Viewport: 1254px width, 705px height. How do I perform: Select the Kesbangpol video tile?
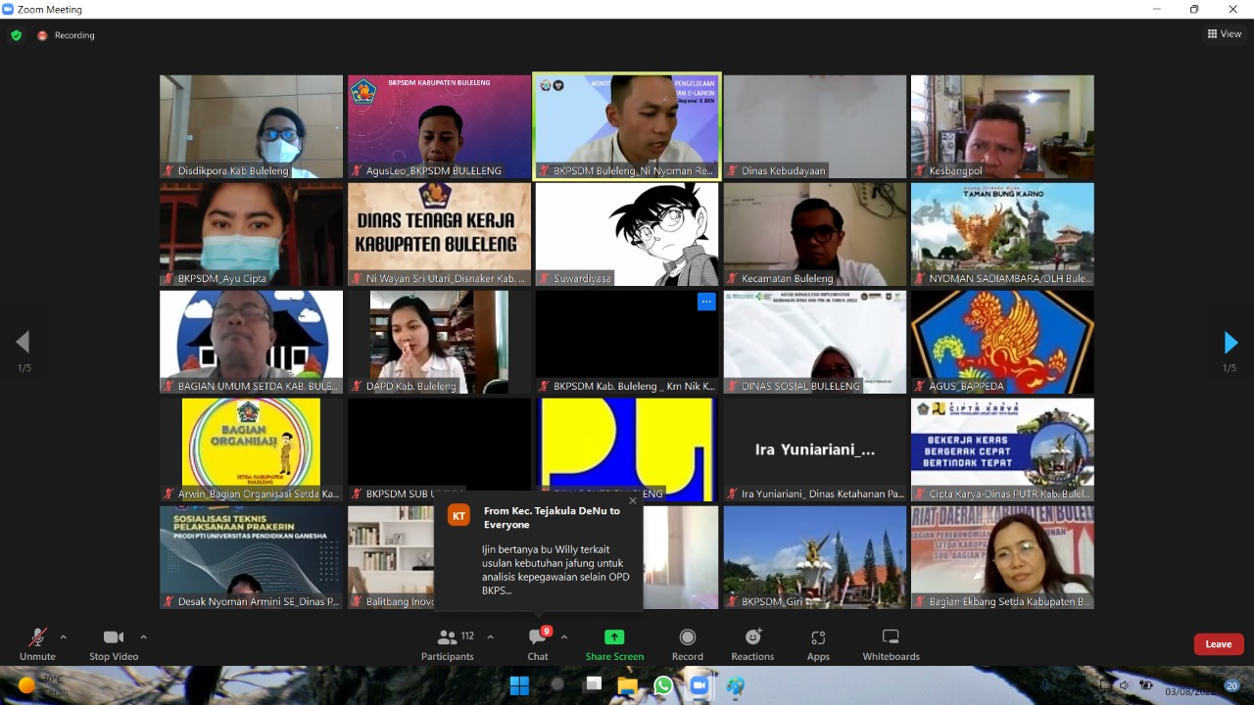1002,127
